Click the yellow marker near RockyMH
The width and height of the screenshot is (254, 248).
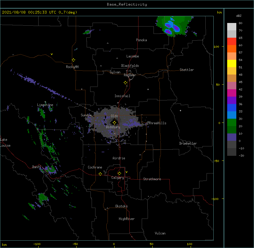click(x=74, y=60)
